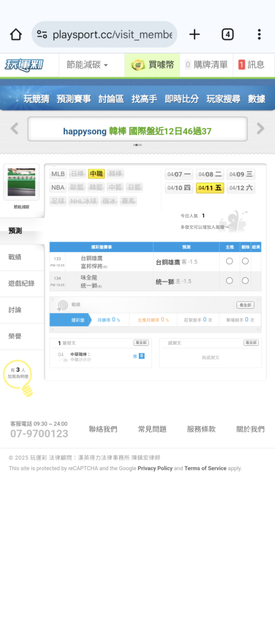Image resolution: width=275 pixels, height=643 pixels.
Task: Click the target icon beside 戰績
Action: [x=62, y=305]
